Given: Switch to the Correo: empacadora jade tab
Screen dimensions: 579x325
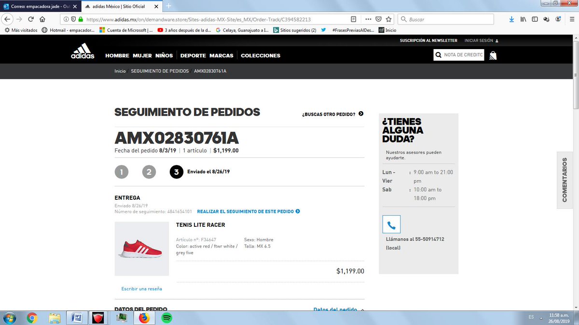Looking at the screenshot, I should pos(41,6).
